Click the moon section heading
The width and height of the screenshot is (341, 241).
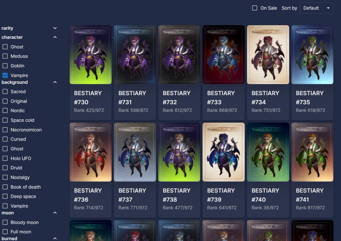(x=8, y=213)
